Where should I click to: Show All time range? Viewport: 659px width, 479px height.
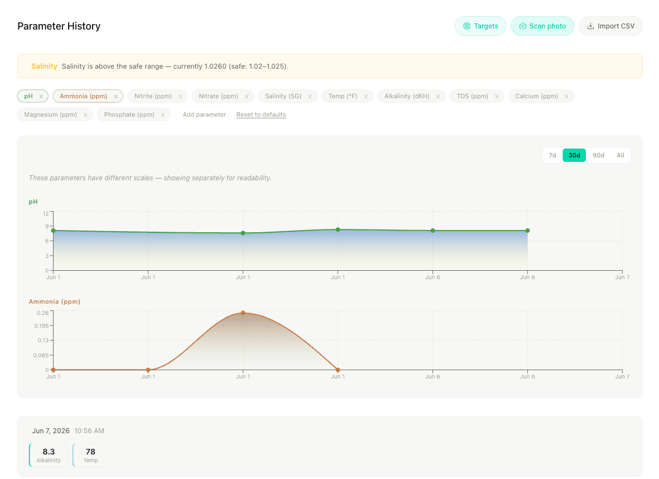[620, 155]
